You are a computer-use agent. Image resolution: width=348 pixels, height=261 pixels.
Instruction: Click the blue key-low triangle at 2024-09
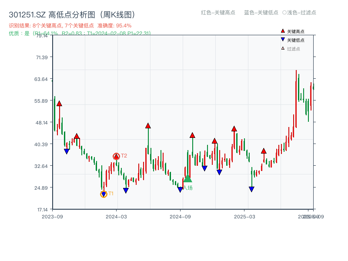click(180, 190)
